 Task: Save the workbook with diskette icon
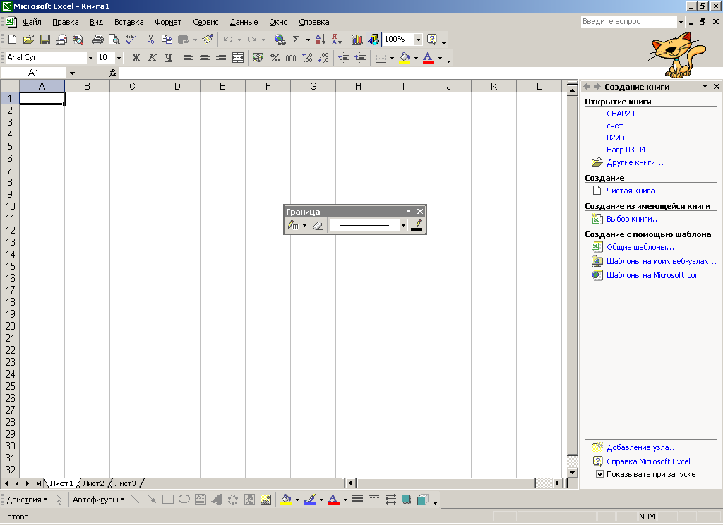point(45,40)
